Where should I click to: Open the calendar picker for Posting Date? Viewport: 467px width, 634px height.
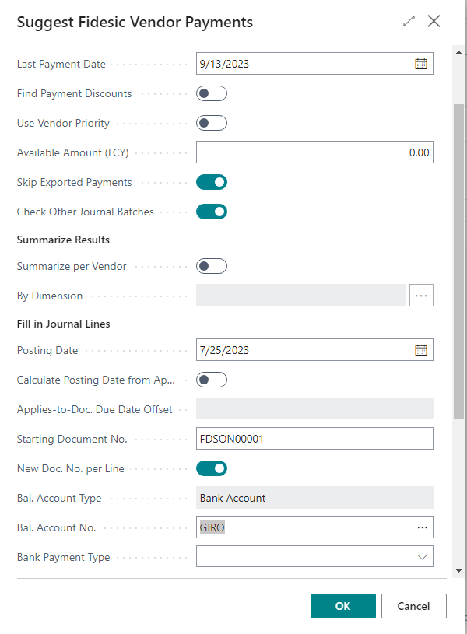421,349
